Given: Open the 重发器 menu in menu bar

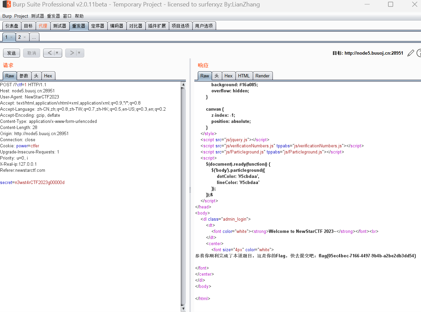Looking at the screenshot, I should [53, 16].
